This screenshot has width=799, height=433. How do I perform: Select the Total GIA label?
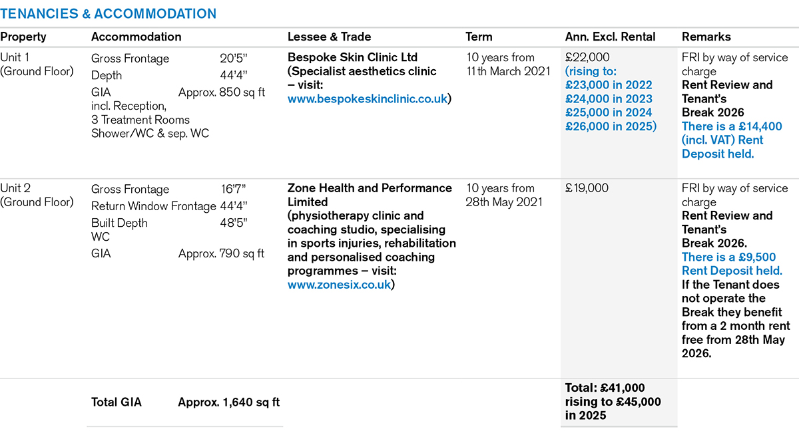point(117,402)
